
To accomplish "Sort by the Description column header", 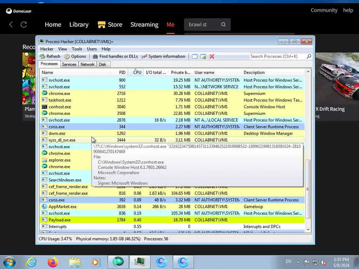I will [x=273, y=72].
